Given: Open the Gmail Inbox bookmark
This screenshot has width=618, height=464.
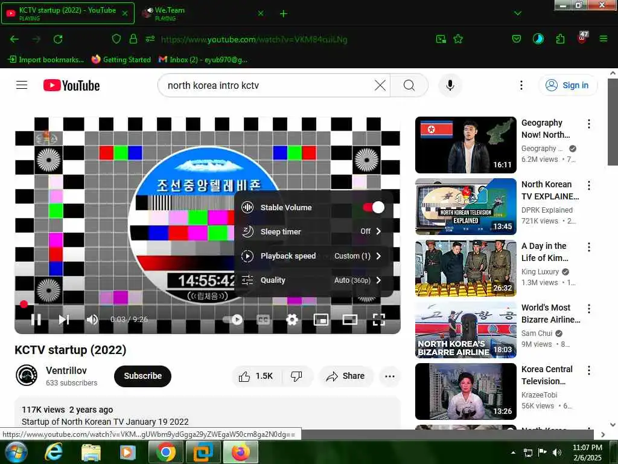Looking at the screenshot, I should (203, 60).
